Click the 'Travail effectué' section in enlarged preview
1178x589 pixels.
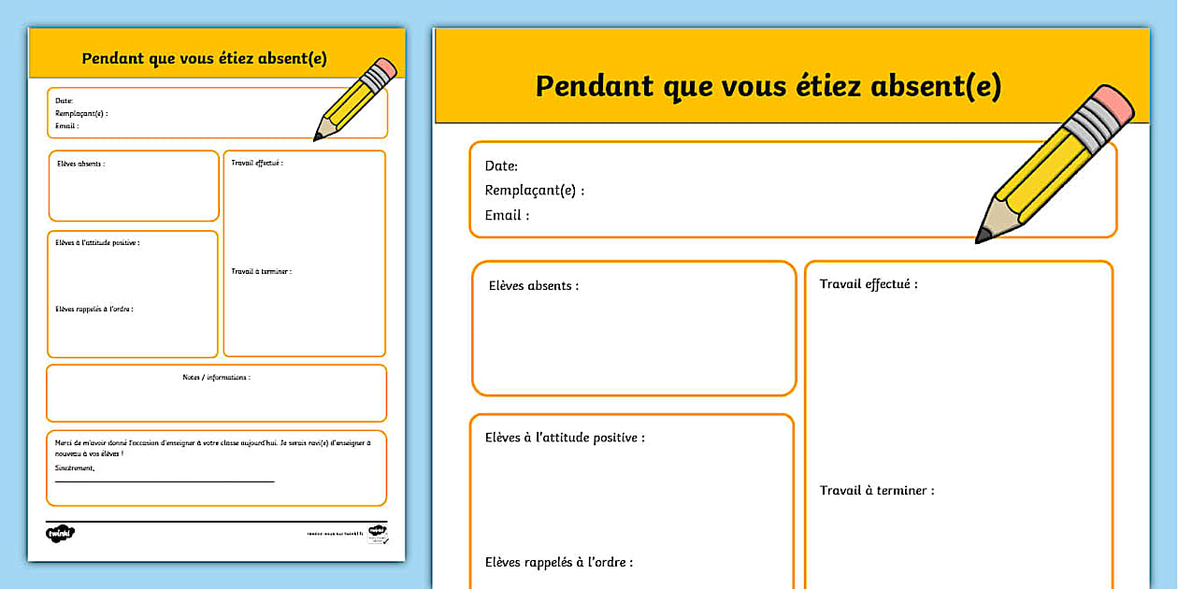(x=869, y=284)
